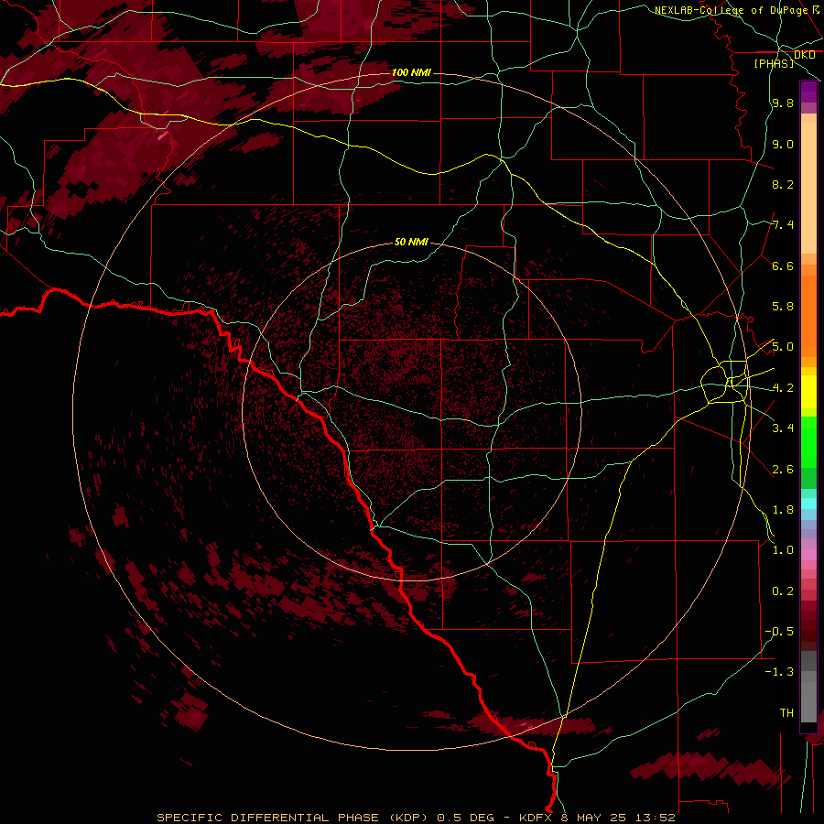Click the DKD label above the color scale
Image resolution: width=824 pixels, height=824 pixels.
[x=804, y=54]
